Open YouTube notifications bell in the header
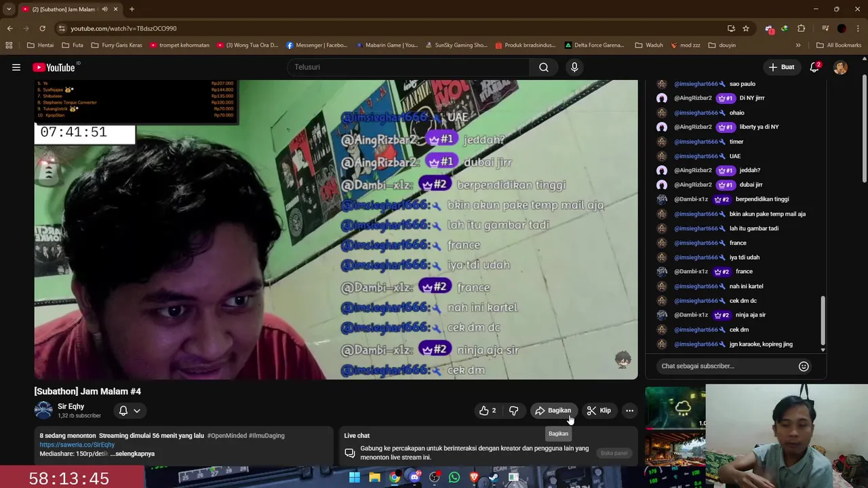The width and height of the screenshot is (868, 488). (x=814, y=67)
